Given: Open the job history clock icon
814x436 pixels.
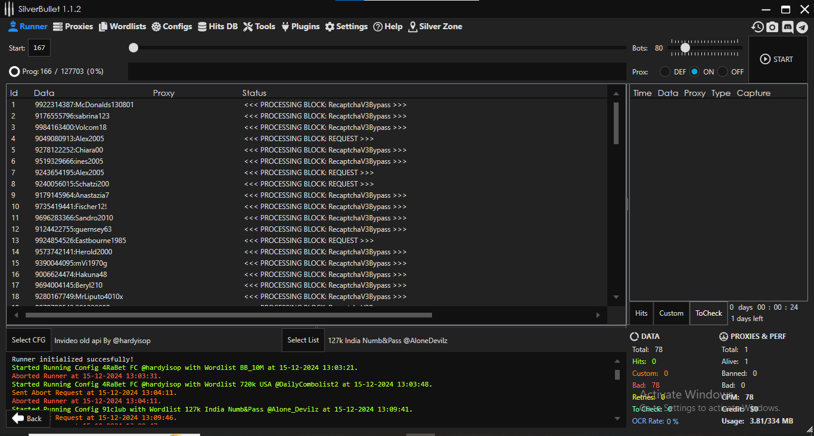Looking at the screenshot, I should click(757, 27).
